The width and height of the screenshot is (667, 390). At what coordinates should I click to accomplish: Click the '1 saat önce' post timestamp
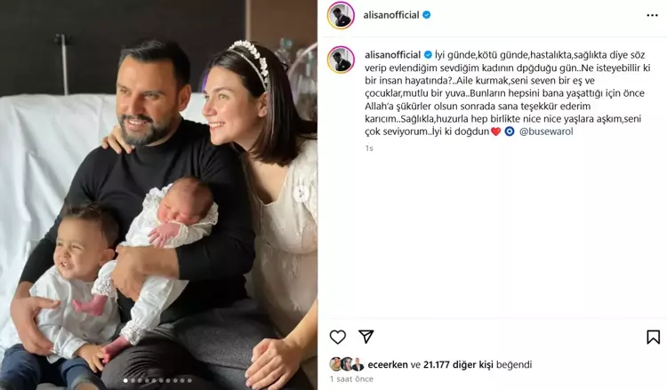tap(351, 379)
